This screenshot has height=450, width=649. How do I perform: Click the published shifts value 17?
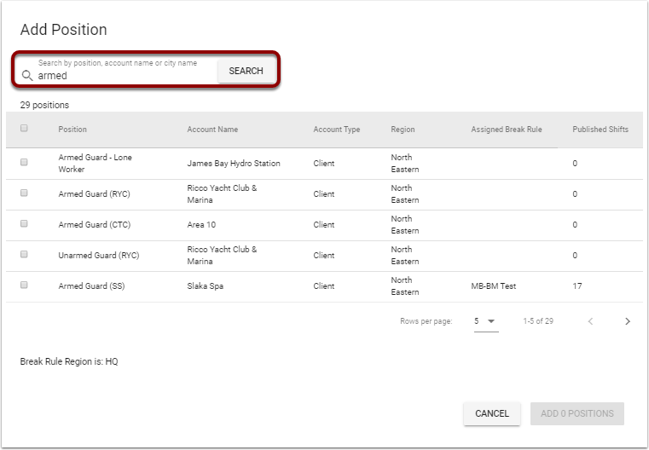tap(577, 286)
